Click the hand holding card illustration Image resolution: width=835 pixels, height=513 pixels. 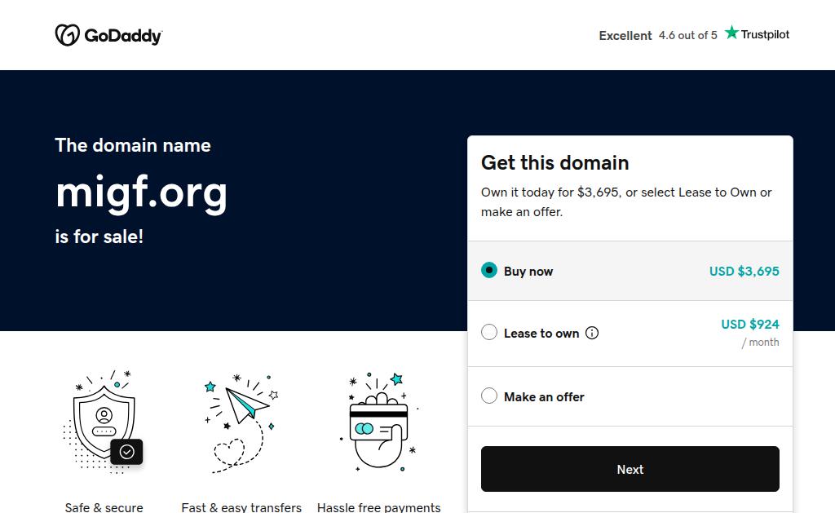378,422
